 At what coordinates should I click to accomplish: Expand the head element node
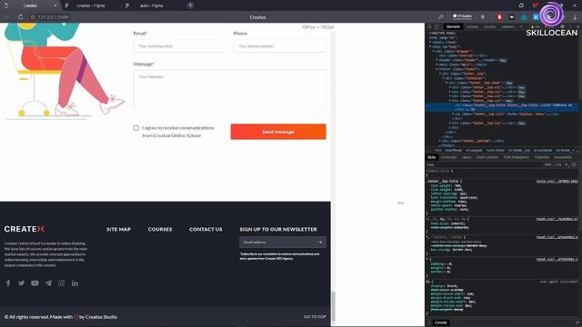click(x=430, y=43)
